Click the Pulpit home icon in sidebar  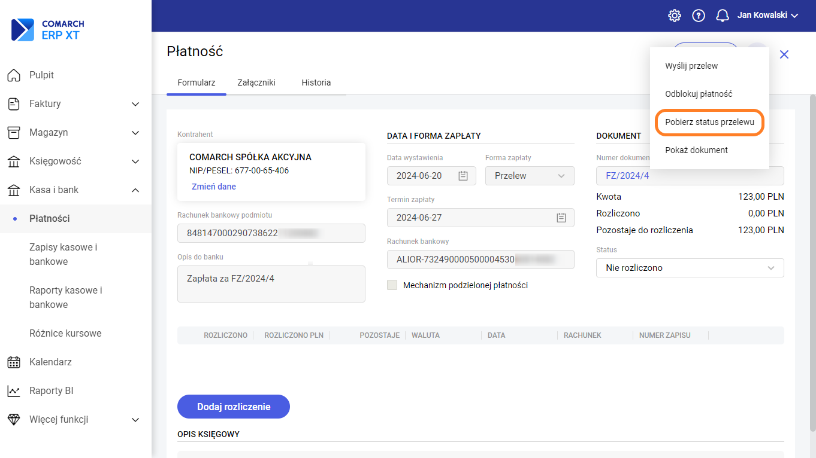[14, 75]
